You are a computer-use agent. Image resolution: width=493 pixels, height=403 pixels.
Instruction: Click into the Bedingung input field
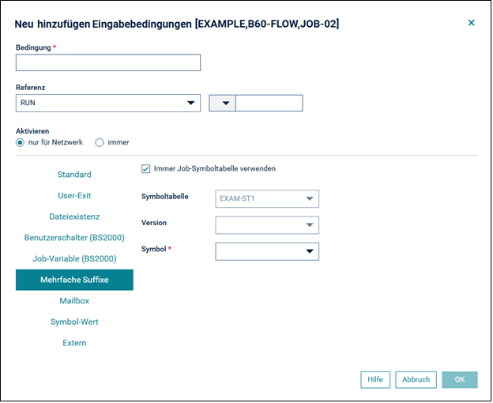coord(108,62)
